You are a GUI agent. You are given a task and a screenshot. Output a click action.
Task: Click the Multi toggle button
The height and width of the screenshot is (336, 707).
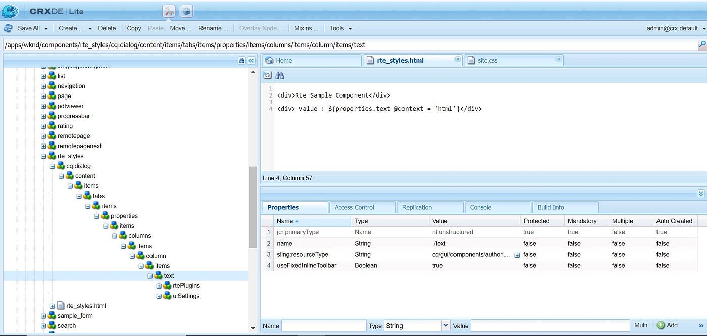(x=641, y=325)
